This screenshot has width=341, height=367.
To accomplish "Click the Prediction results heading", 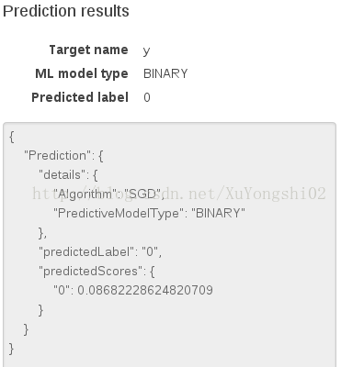I will 66,11.
